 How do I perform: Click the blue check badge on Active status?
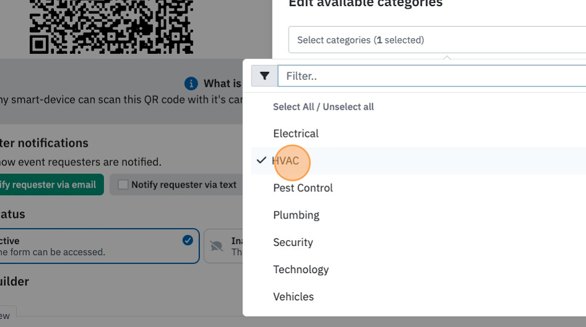coord(188,240)
